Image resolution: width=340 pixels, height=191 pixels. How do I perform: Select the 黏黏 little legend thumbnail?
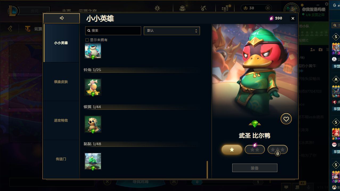(x=93, y=161)
